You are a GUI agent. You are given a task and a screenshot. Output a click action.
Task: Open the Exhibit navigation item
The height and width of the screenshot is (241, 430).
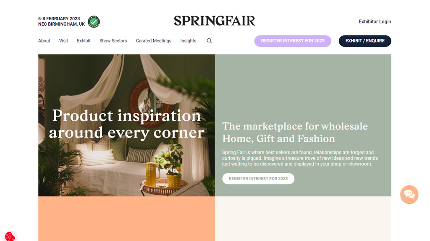pyautogui.click(x=84, y=41)
